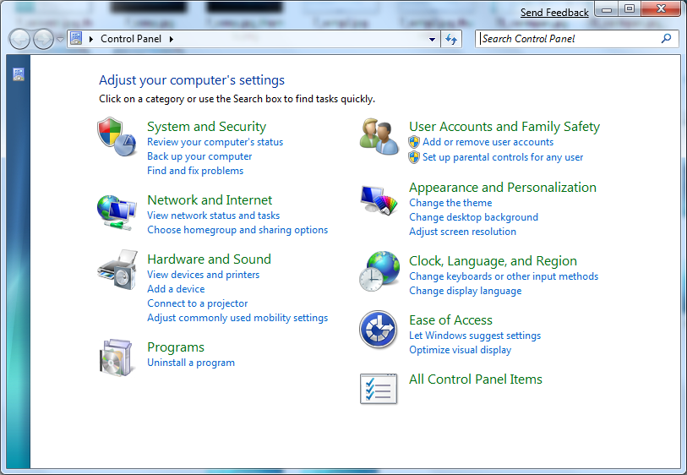The width and height of the screenshot is (687, 475).
Task: Click the Ease of Access icon
Action: coord(378,330)
